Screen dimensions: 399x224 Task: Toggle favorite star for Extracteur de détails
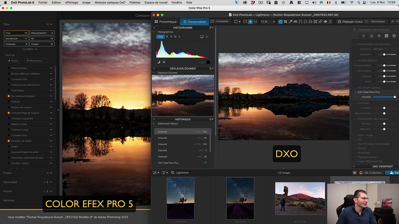pyautogui.click(x=9, y=141)
